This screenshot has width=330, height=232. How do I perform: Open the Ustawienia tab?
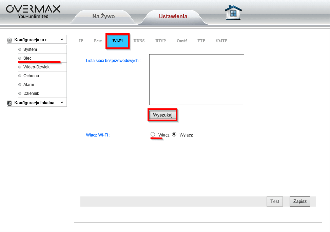(173, 16)
